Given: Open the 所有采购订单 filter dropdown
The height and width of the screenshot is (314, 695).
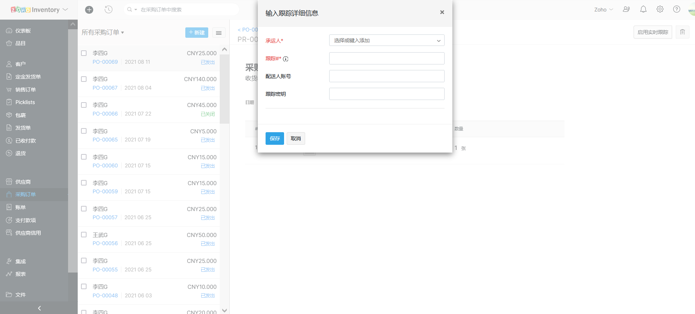Looking at the screenshot, I should 103,33.
